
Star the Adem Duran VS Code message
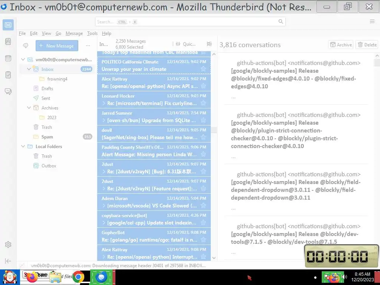[203, 206]
